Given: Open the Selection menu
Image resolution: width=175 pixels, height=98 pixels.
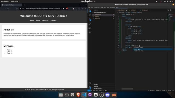Looking at the screenshot, I should (97, 7).
